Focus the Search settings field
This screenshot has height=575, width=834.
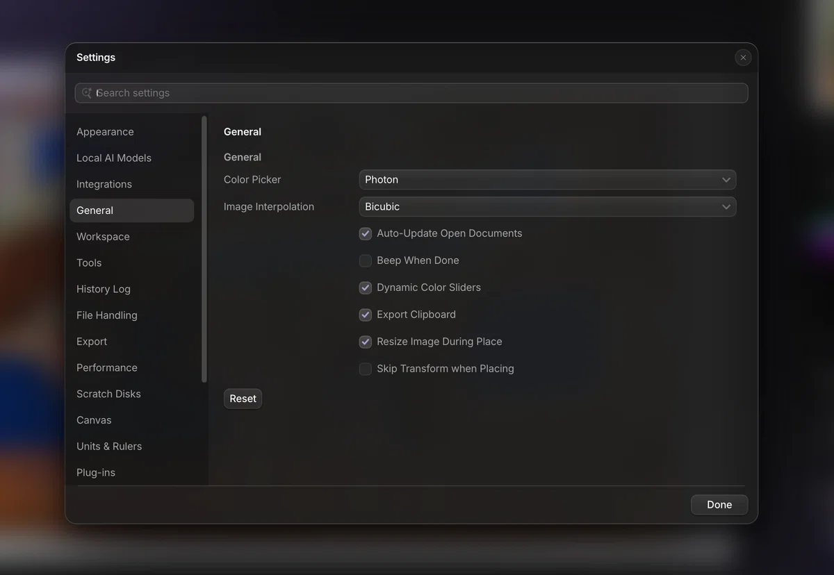click(411, 93)
